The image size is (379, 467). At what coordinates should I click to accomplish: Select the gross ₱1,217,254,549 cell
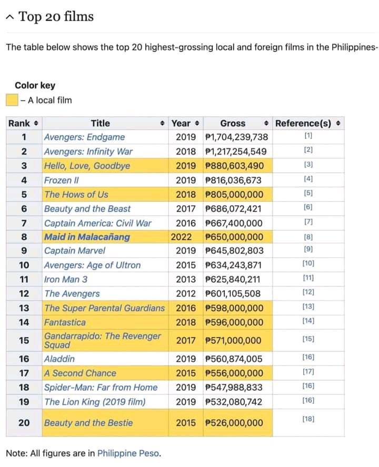click(x=237, y=151)
